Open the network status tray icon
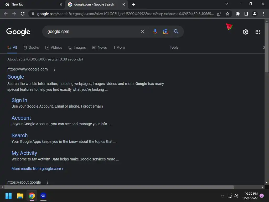The image size is (269, 202). [x=230, y=196]
